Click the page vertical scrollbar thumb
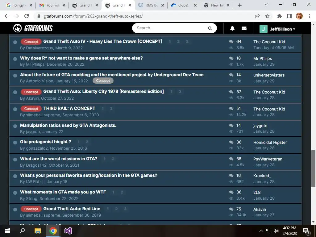 click(313, 168)
